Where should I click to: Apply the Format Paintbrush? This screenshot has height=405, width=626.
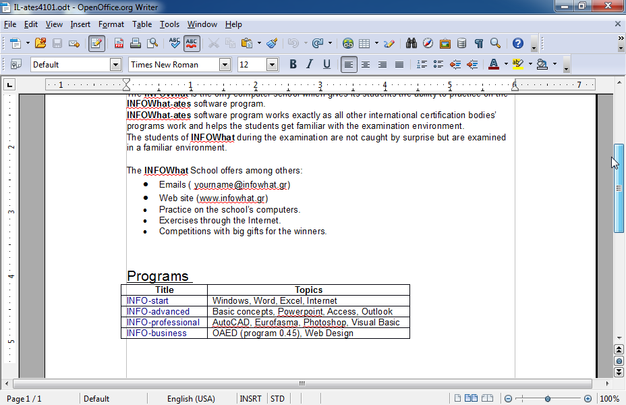(272, 43)
